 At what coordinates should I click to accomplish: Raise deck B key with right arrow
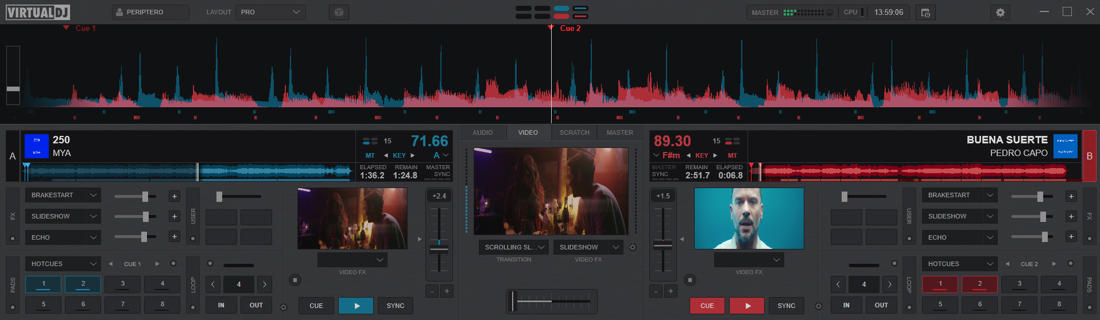715,155
